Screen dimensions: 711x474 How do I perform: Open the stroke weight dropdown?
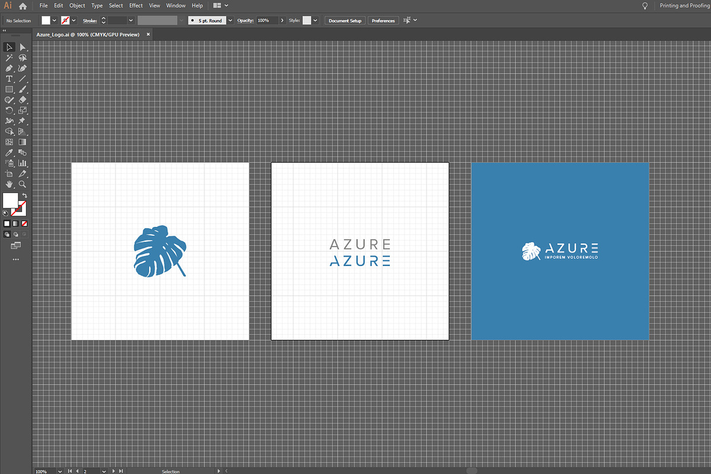point(131,20)
